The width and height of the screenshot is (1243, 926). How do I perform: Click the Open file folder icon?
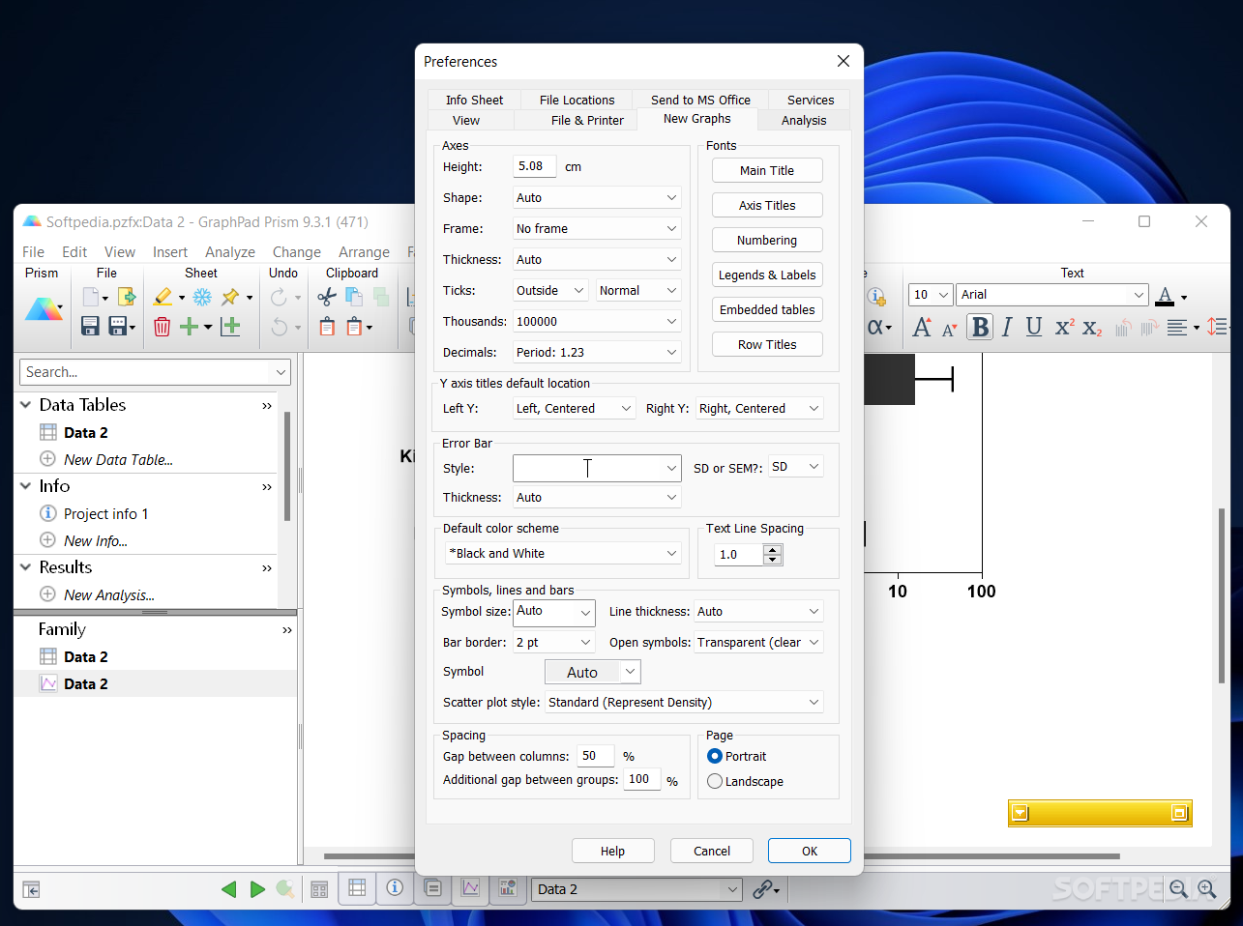pos(126,297)
